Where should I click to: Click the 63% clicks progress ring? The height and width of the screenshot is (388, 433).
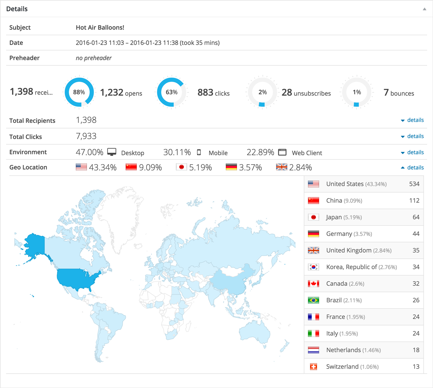pyautogui.click(x=172, y=92)
